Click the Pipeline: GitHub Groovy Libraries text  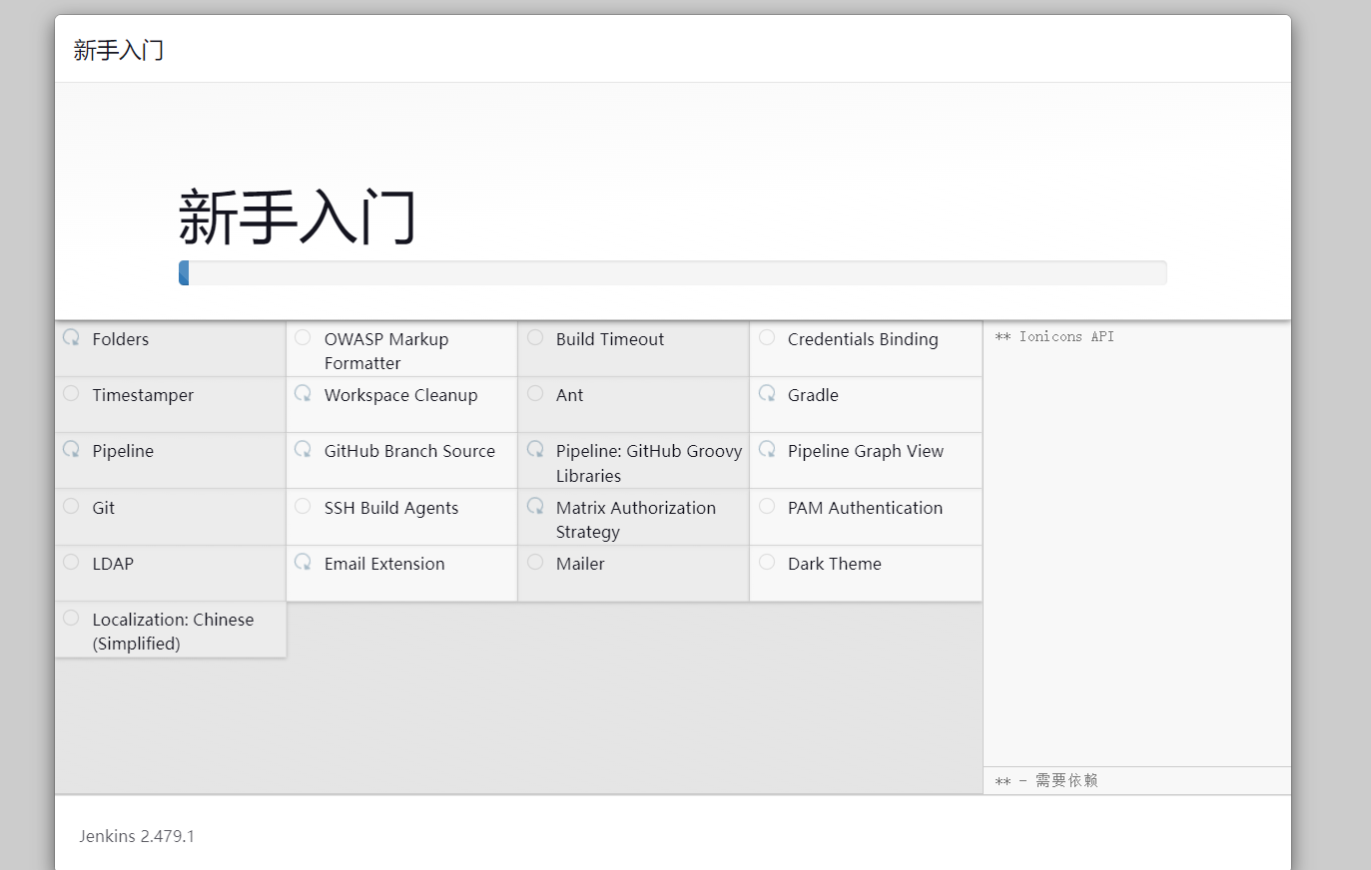point(649,464)
